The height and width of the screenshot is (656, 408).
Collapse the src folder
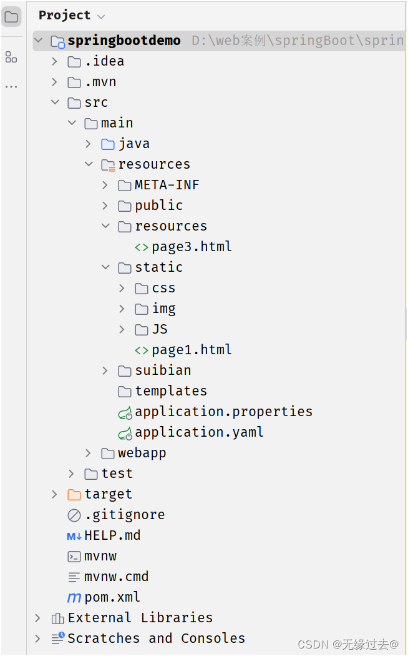click(55, 102)
